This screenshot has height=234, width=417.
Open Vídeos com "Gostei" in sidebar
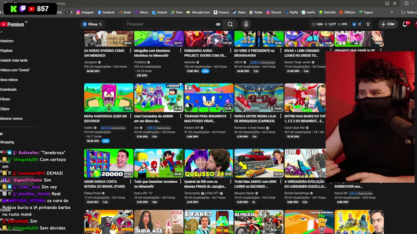tap(15, 70)
